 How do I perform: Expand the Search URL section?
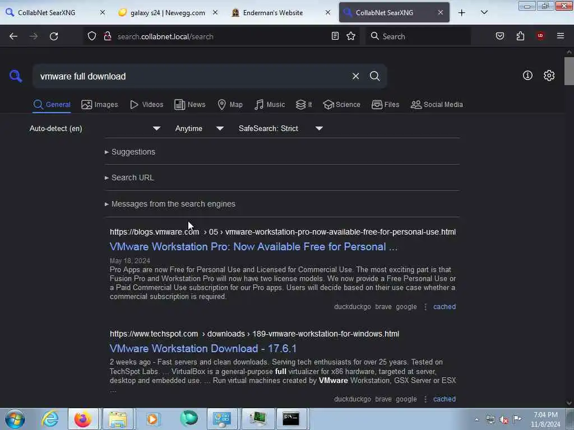129,177
